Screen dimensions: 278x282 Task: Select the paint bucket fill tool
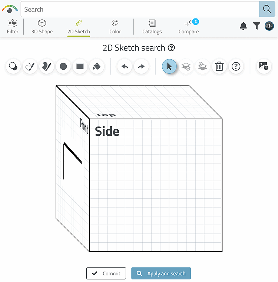point(97,67)
